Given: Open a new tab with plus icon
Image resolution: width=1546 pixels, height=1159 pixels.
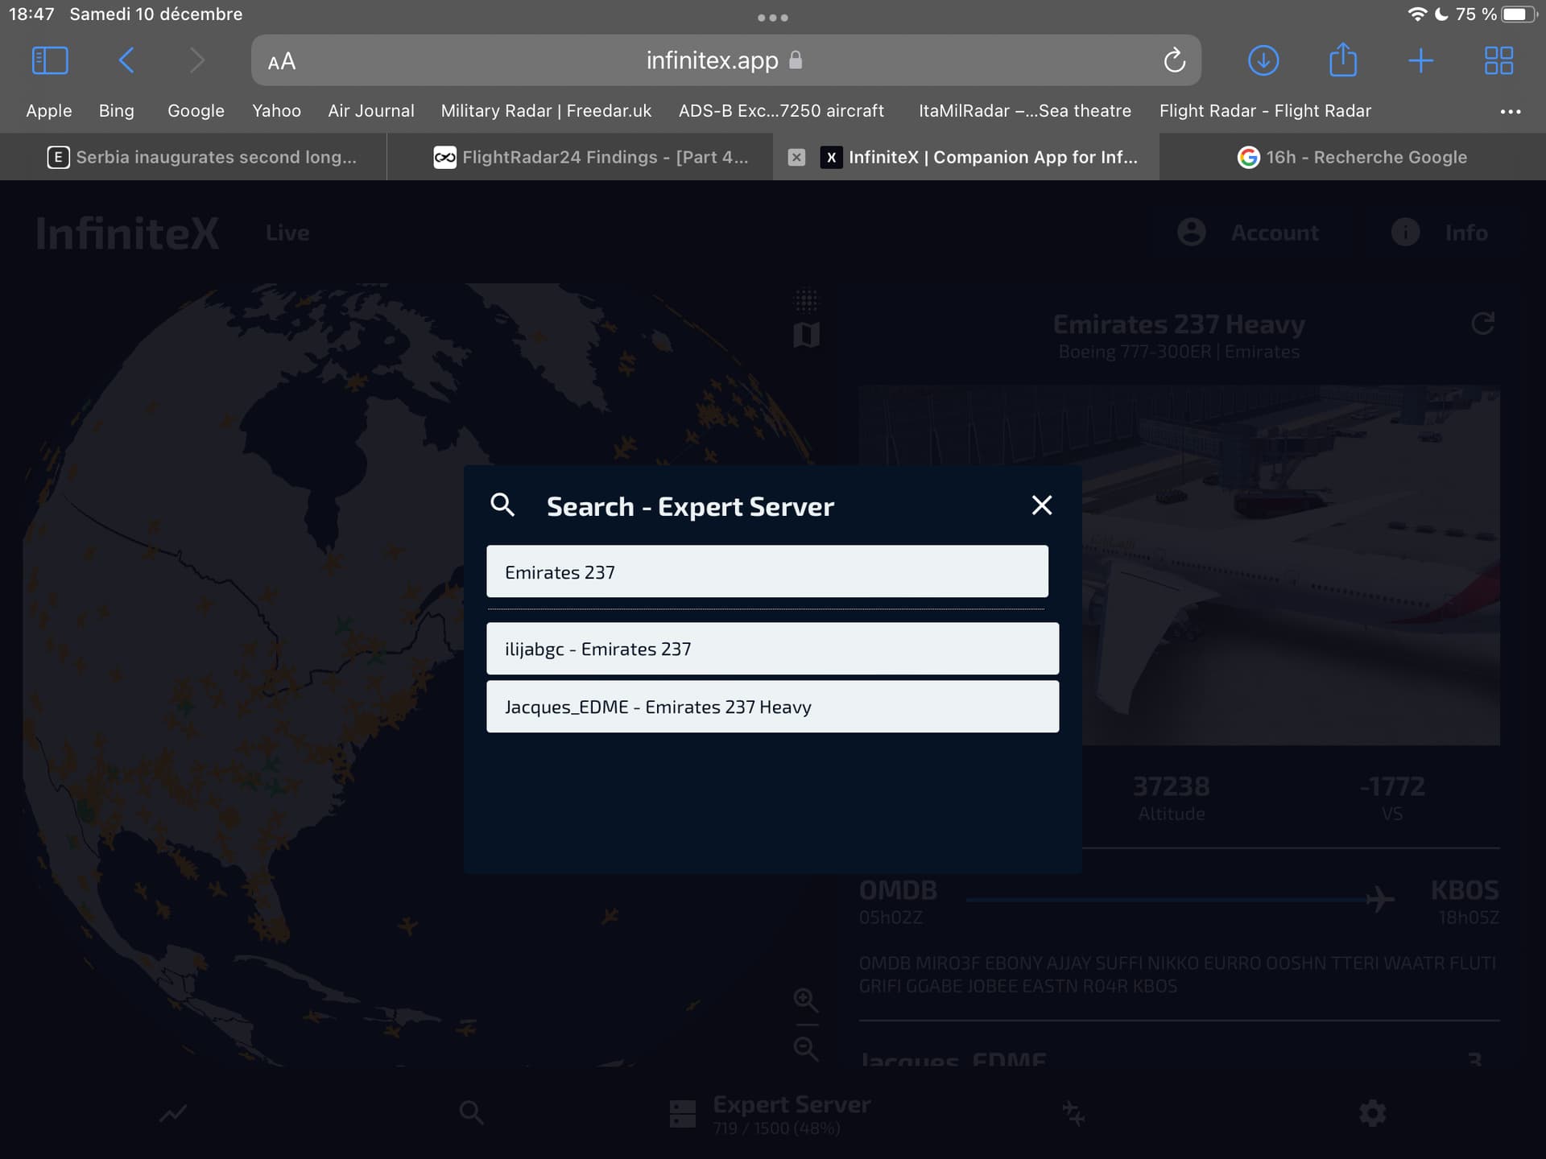Looking at the screenshot, I should point(1420,60).
